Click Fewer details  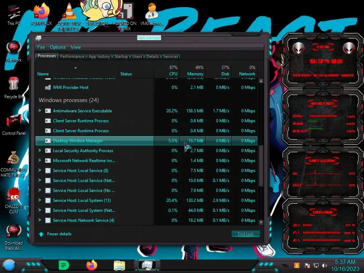[55, 234]
